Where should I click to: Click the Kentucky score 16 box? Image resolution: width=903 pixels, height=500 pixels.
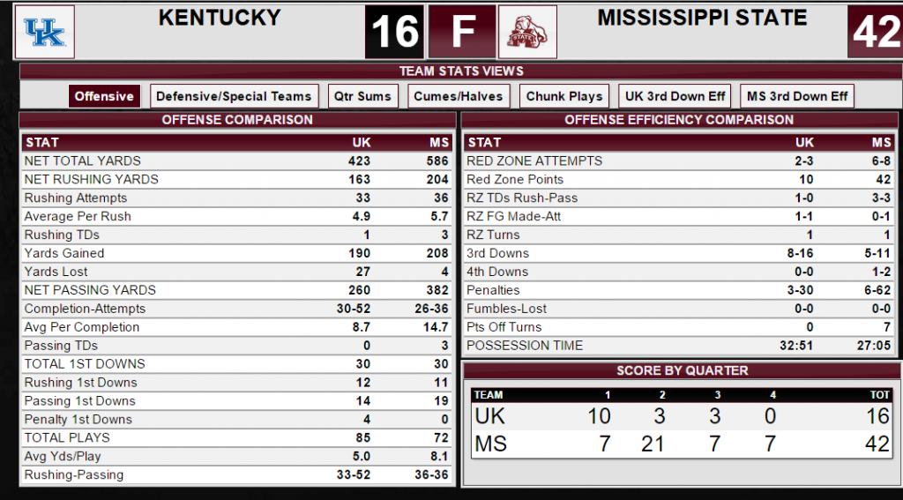click(x=394, y=32)
